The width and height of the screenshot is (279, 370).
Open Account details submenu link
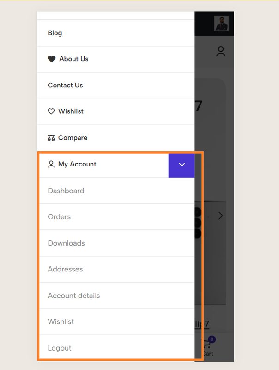click(x=74, y=296)
